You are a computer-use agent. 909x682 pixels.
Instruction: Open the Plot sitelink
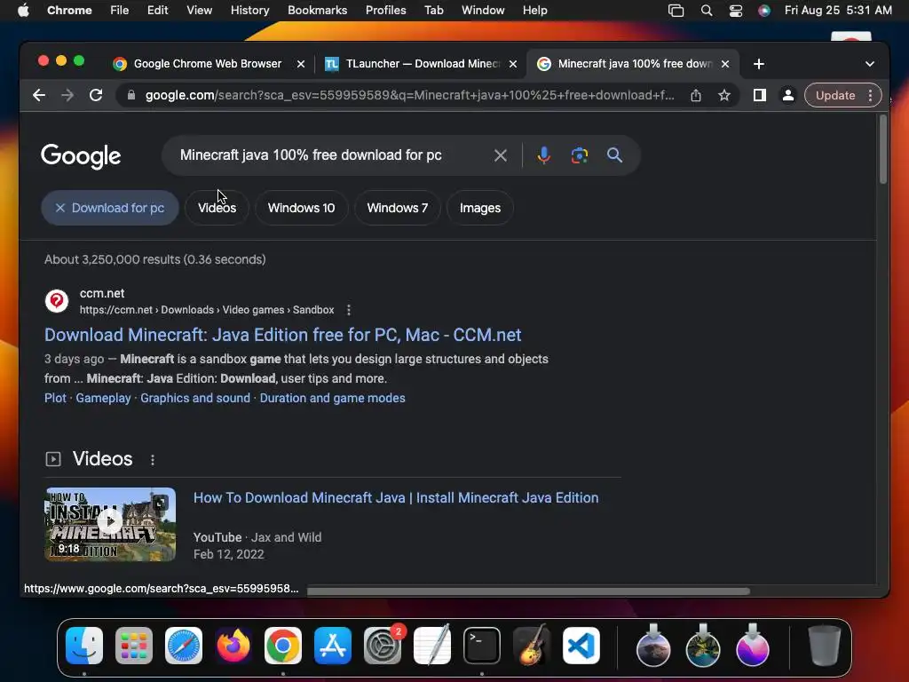coord(56,398)
